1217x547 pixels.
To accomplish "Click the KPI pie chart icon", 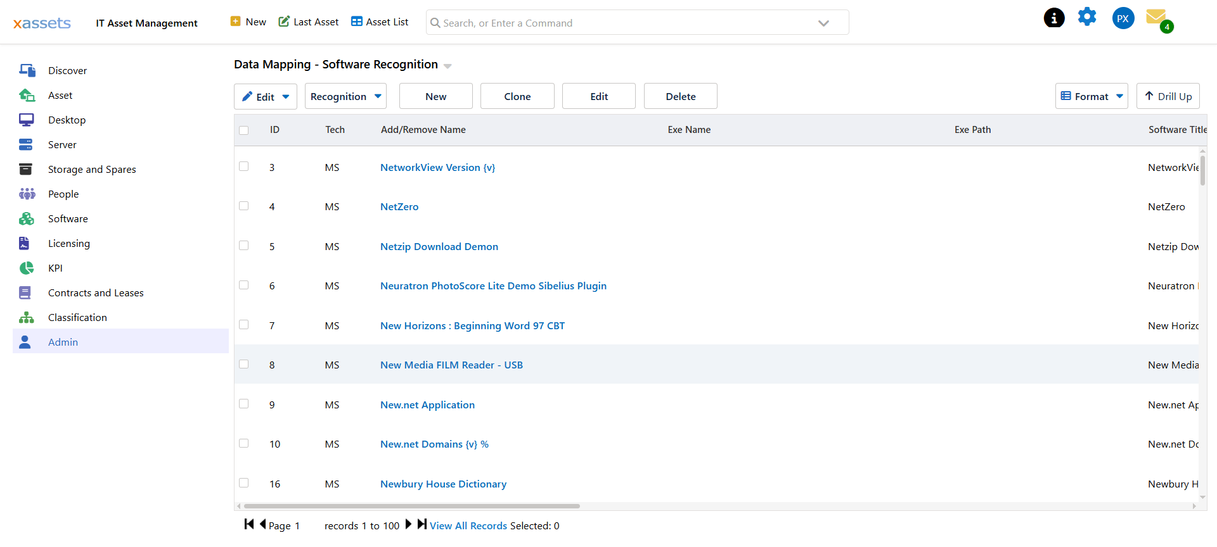I will click(27, 268).
